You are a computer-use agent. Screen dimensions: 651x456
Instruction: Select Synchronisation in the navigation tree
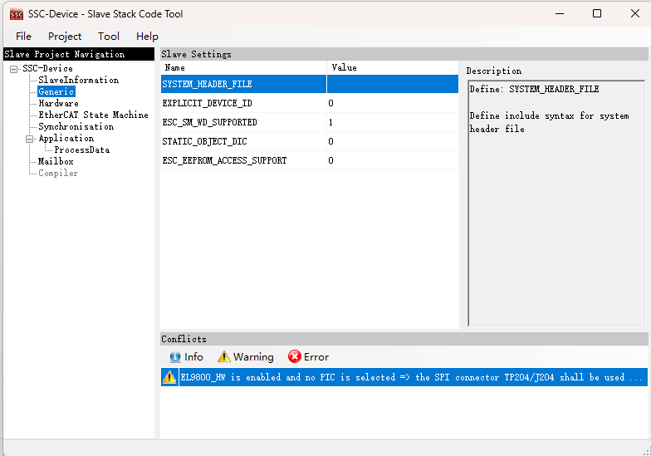click(76, 126)
